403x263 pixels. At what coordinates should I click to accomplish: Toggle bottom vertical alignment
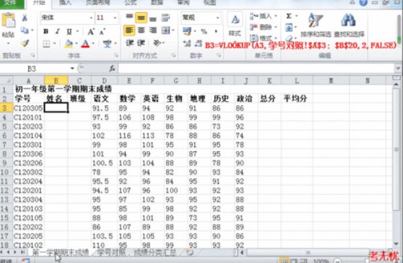(x=153, y=18)
